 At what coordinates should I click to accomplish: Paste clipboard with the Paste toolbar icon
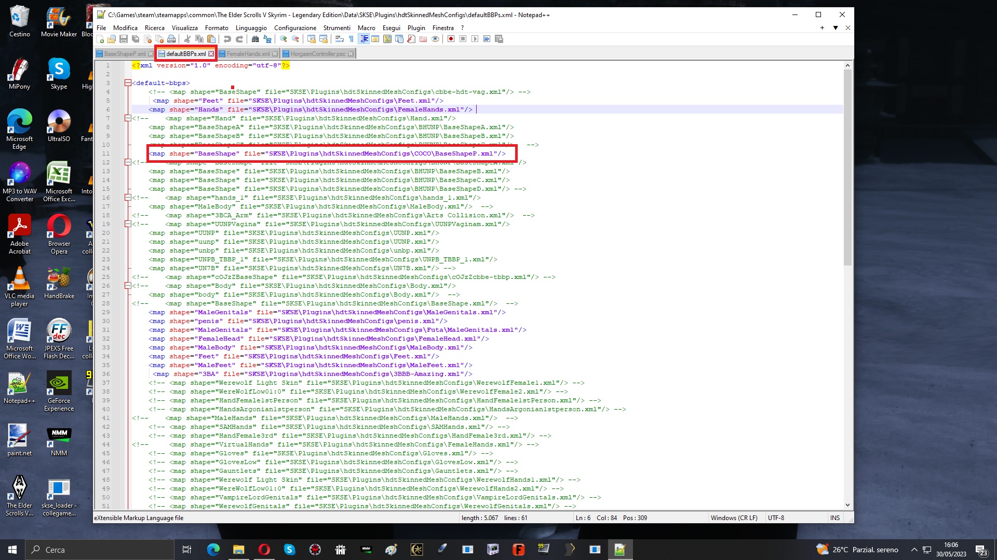point(211,39)
